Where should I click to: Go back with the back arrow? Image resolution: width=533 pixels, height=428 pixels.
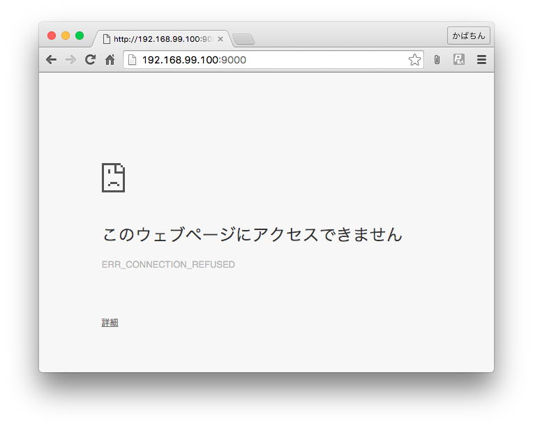pyautogui.click(x=52, y=60)
